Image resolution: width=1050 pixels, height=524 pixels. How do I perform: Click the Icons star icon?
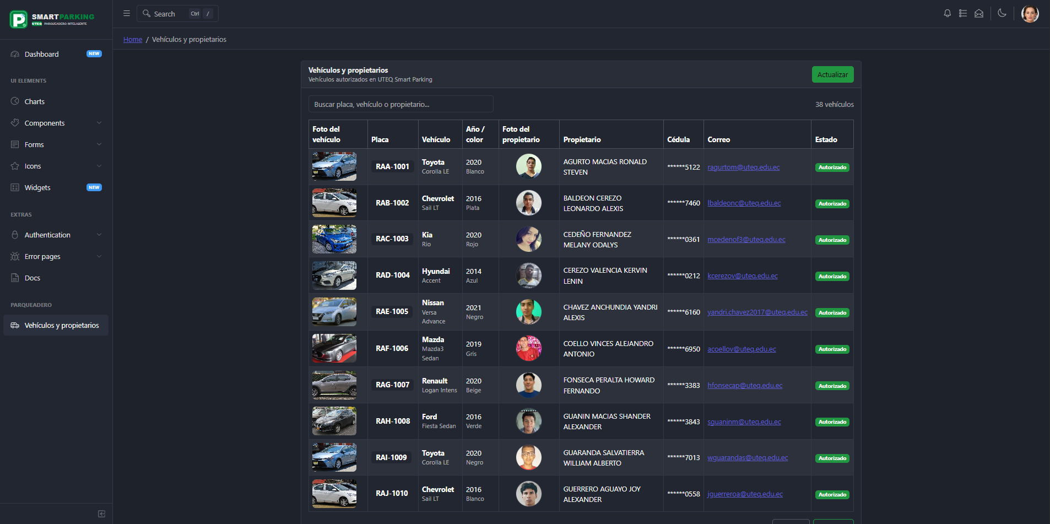tap(15, 166)
